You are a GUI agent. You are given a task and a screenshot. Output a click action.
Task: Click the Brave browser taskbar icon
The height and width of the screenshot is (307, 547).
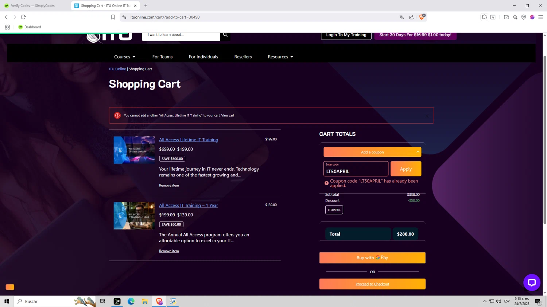point(159,301)
